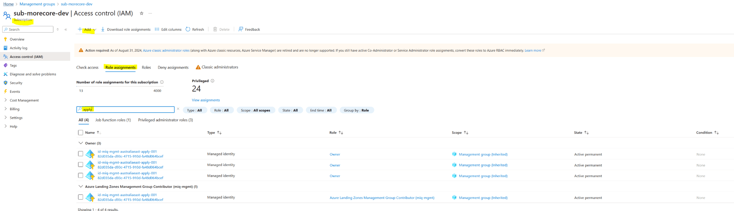Open Diagnose and solve problems
The width and height of the screenshot is (734, 211).
33,74
